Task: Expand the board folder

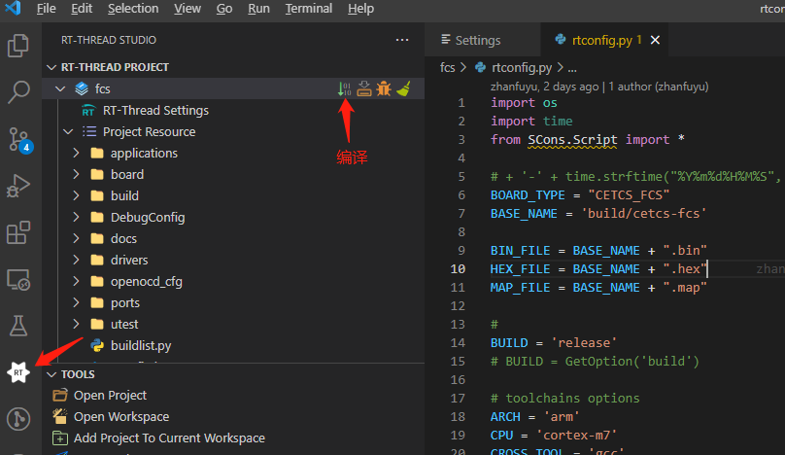Action: [x=76, y=174]
